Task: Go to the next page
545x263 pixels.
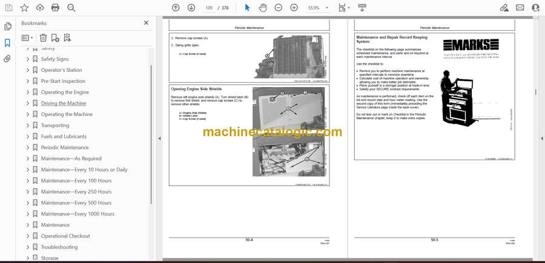Action: pyautogui.click(x=191, y=8)
